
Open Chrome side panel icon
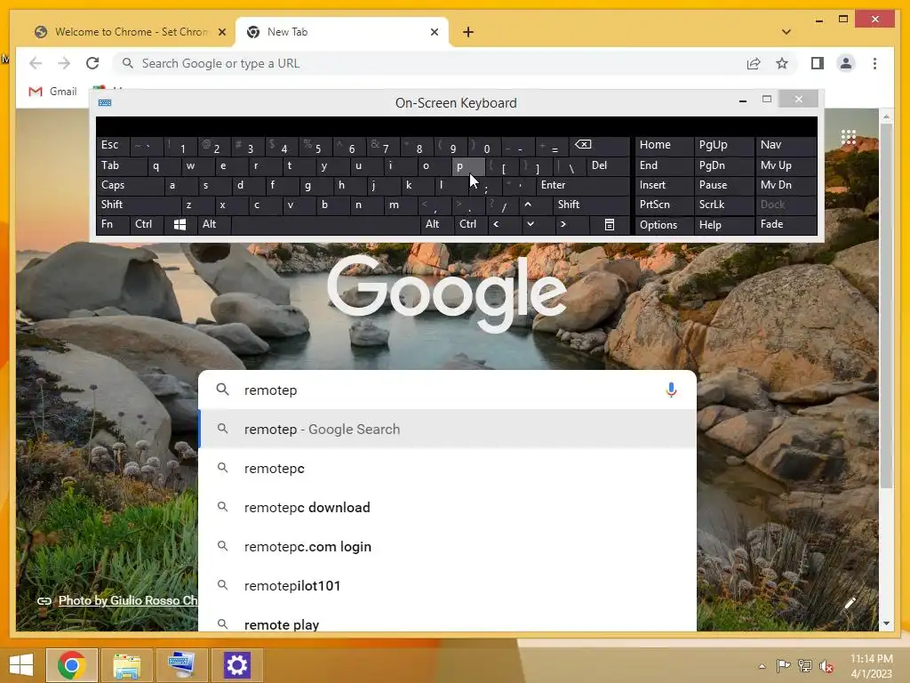pos(818,63)
